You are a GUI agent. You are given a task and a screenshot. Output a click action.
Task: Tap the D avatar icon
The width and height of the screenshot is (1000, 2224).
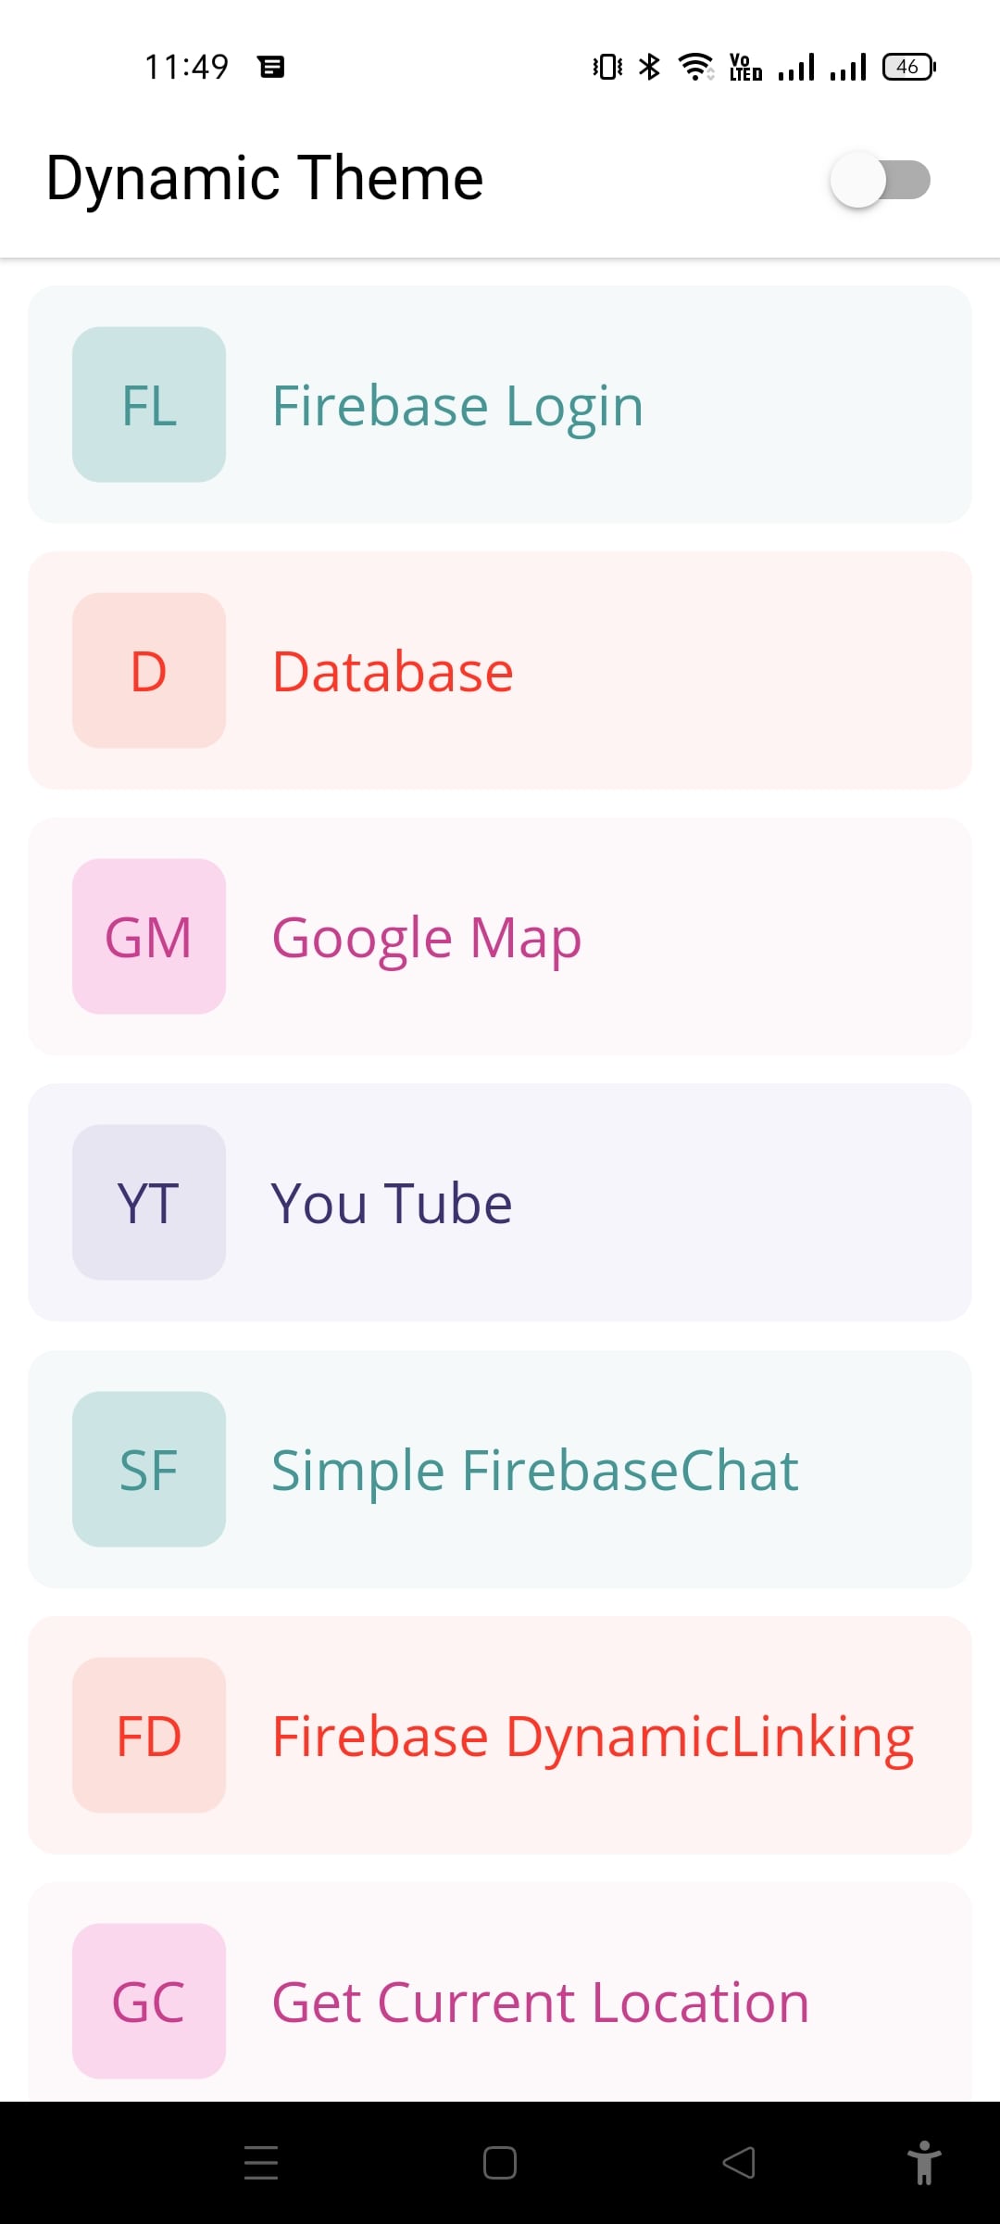(x=149, y=671)
